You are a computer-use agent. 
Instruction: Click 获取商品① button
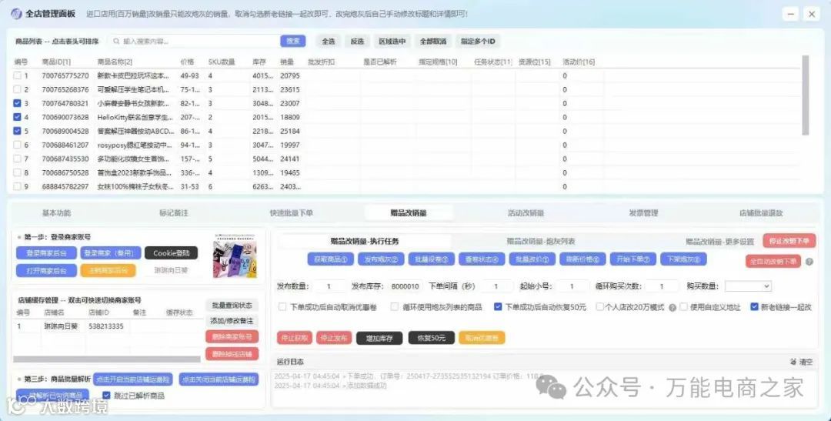point(331,259)
